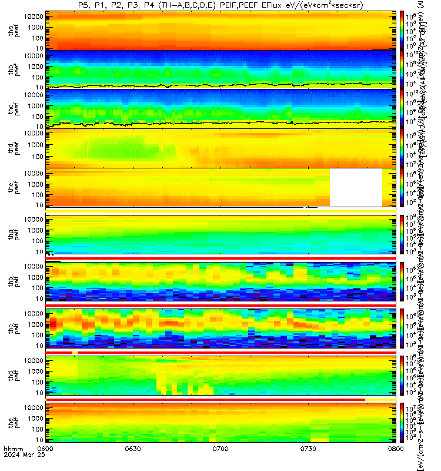Select the 'tha peif' panel label
441x471 pixels.
pyautogui.click(x=14, y=234)
